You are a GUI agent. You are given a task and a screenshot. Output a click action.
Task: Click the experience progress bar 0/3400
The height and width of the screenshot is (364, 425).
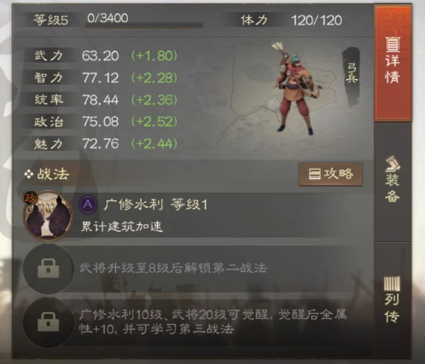pos(143,26)
